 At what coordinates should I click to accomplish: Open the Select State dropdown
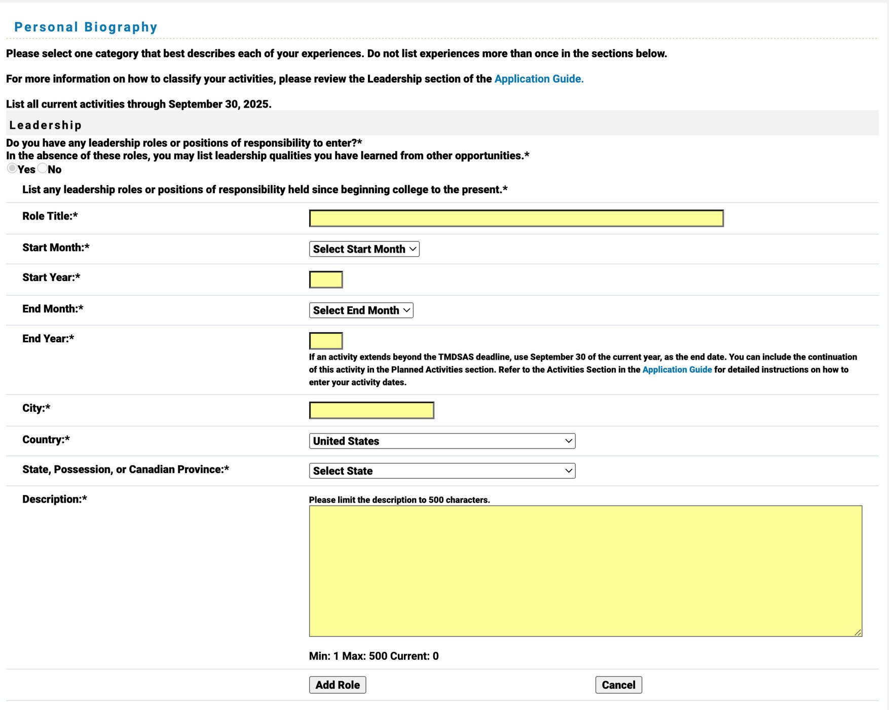pyautogui.click(x=441, y=471)
